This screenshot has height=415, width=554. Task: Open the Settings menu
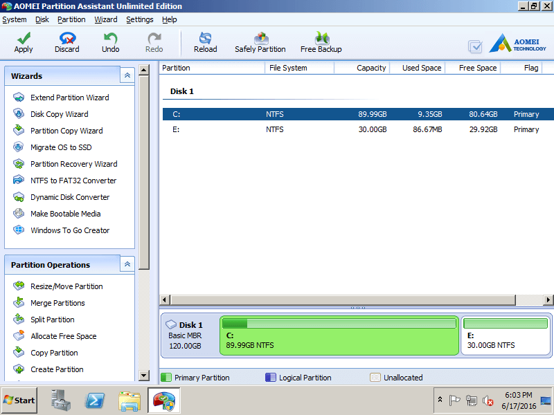click(x=140, y=19)
